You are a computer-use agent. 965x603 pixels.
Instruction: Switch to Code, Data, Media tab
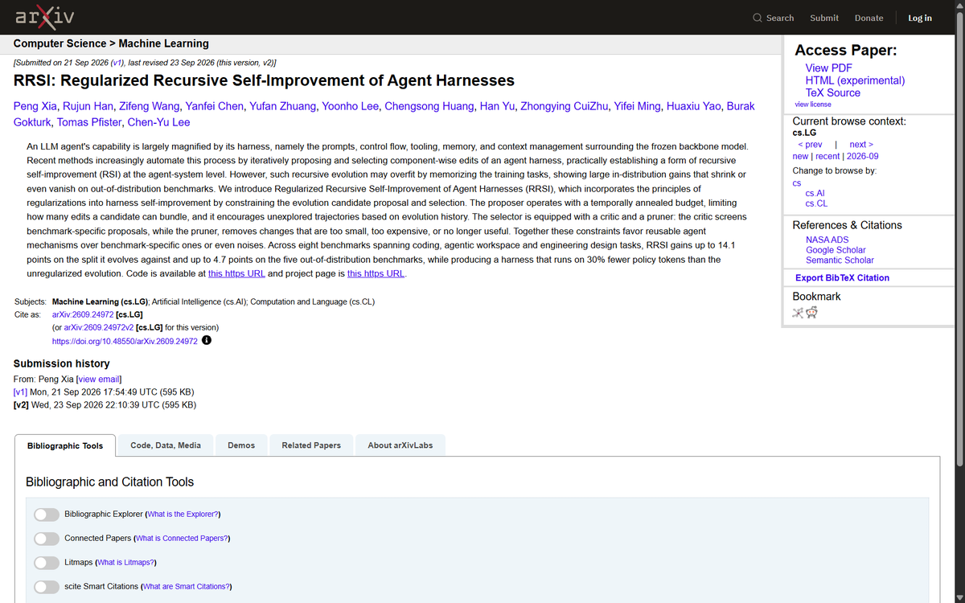166,445
